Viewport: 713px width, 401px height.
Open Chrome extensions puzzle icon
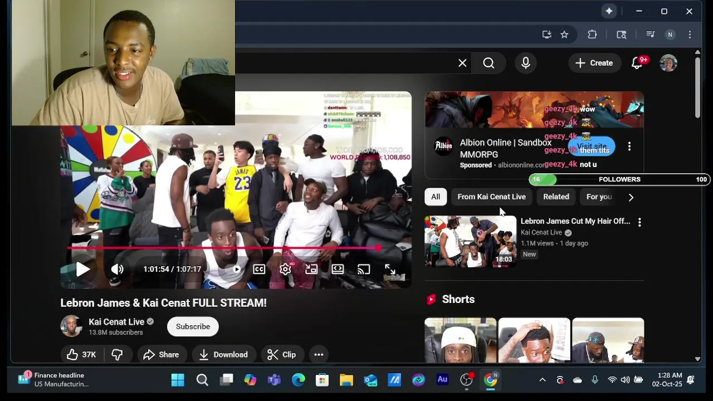point(592,35)
